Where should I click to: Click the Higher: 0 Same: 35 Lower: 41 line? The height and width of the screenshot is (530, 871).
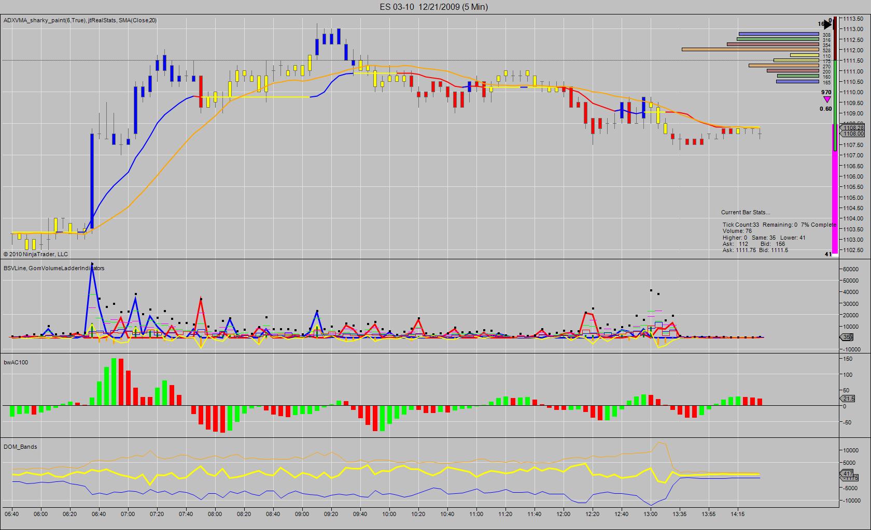pyautogui.click(x=764, y=238)
